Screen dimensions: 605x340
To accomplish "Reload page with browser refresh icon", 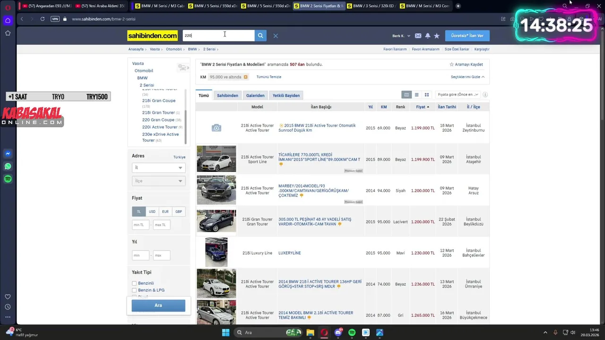I will tap(43, 19).
